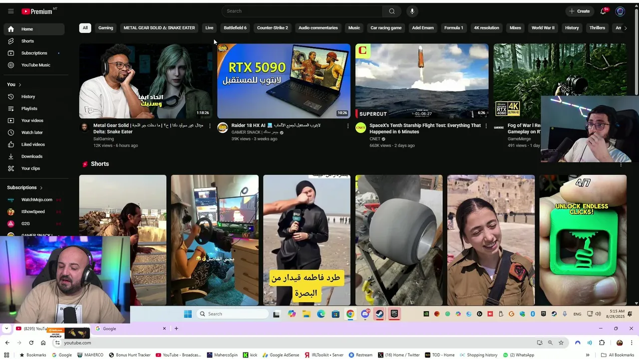Select the Audio commentaries chip
The width and height of the screenshot is (639, 359).
[x=318, y=28]
